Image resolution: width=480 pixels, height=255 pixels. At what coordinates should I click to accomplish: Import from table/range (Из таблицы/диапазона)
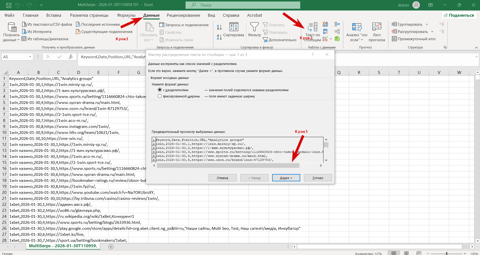(45, 39)
